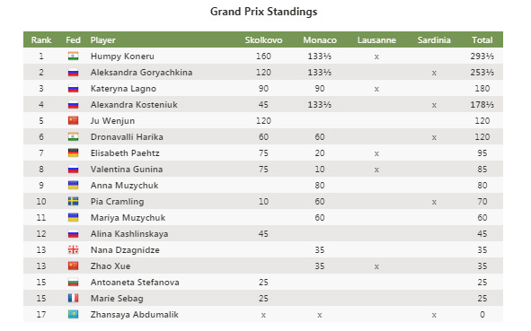This screenshot has width=531, height=331.
Task: Click the Kazakhstan flag next to Zhansaya Abdumalik
Action: [73, 315]
